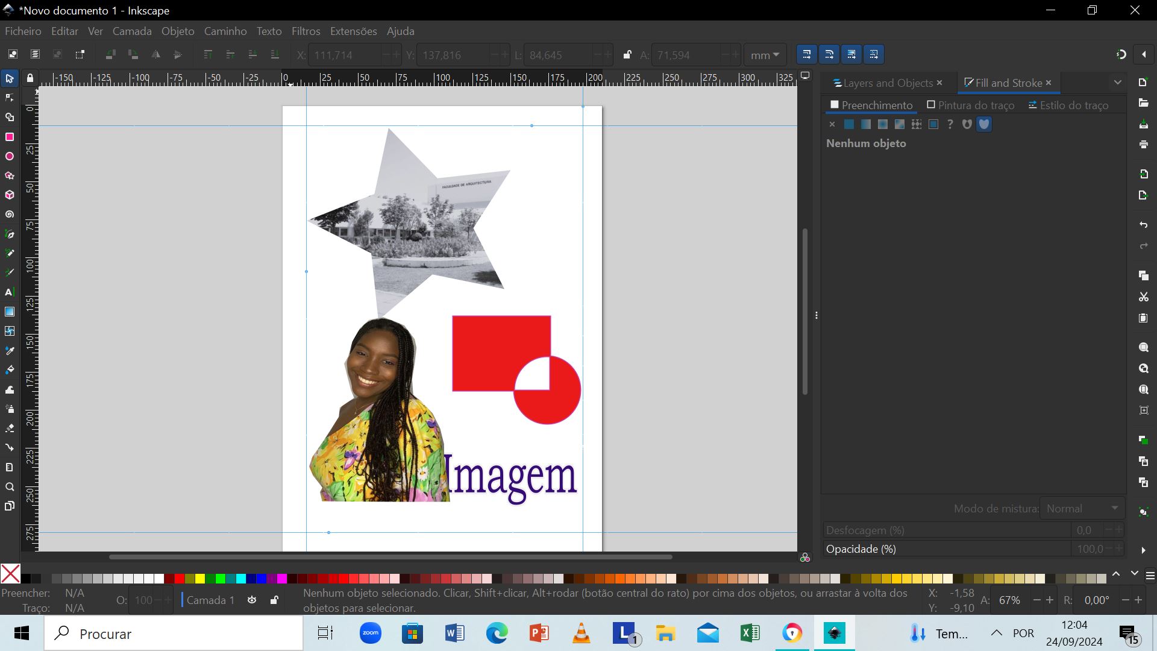Image resolution: width=1157 pixels, height=651 pixels.
Task: Expand the dock panel chevron menu
Action: pos(1118,83)
